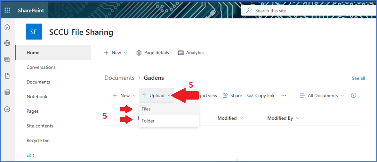Expand the library New dropdown
Viewport: 377px width, 162px height.
point(124,96)
